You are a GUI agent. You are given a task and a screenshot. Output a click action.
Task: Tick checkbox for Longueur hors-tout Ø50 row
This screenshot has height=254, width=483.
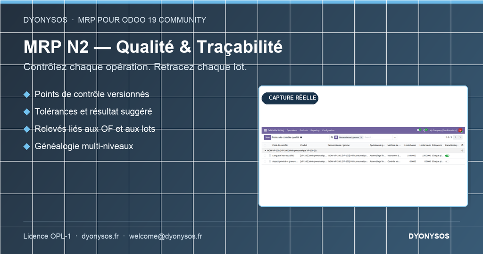(265, 156)
